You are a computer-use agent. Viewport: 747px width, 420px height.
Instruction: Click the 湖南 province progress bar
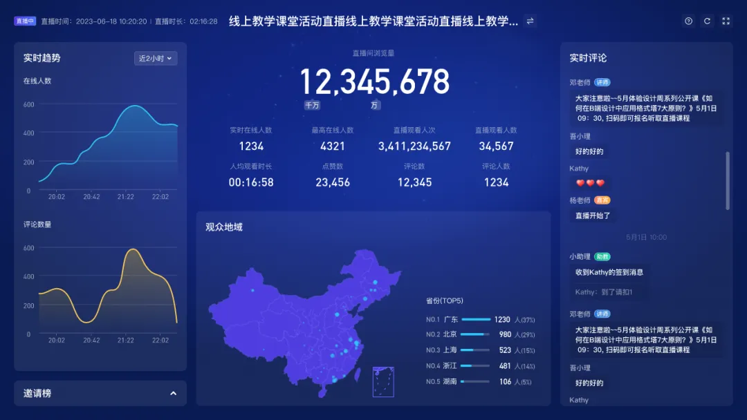pos(475,381)
